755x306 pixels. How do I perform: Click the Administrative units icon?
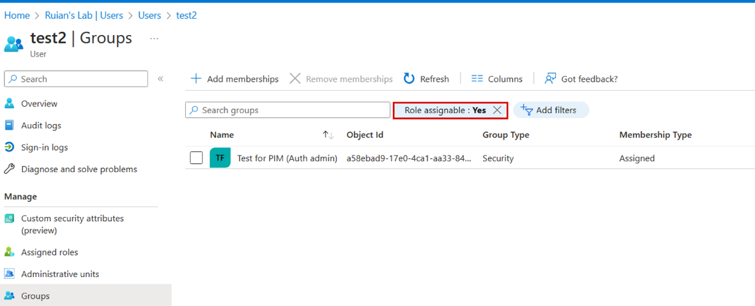pyautogui.click(x=9, y=274)
